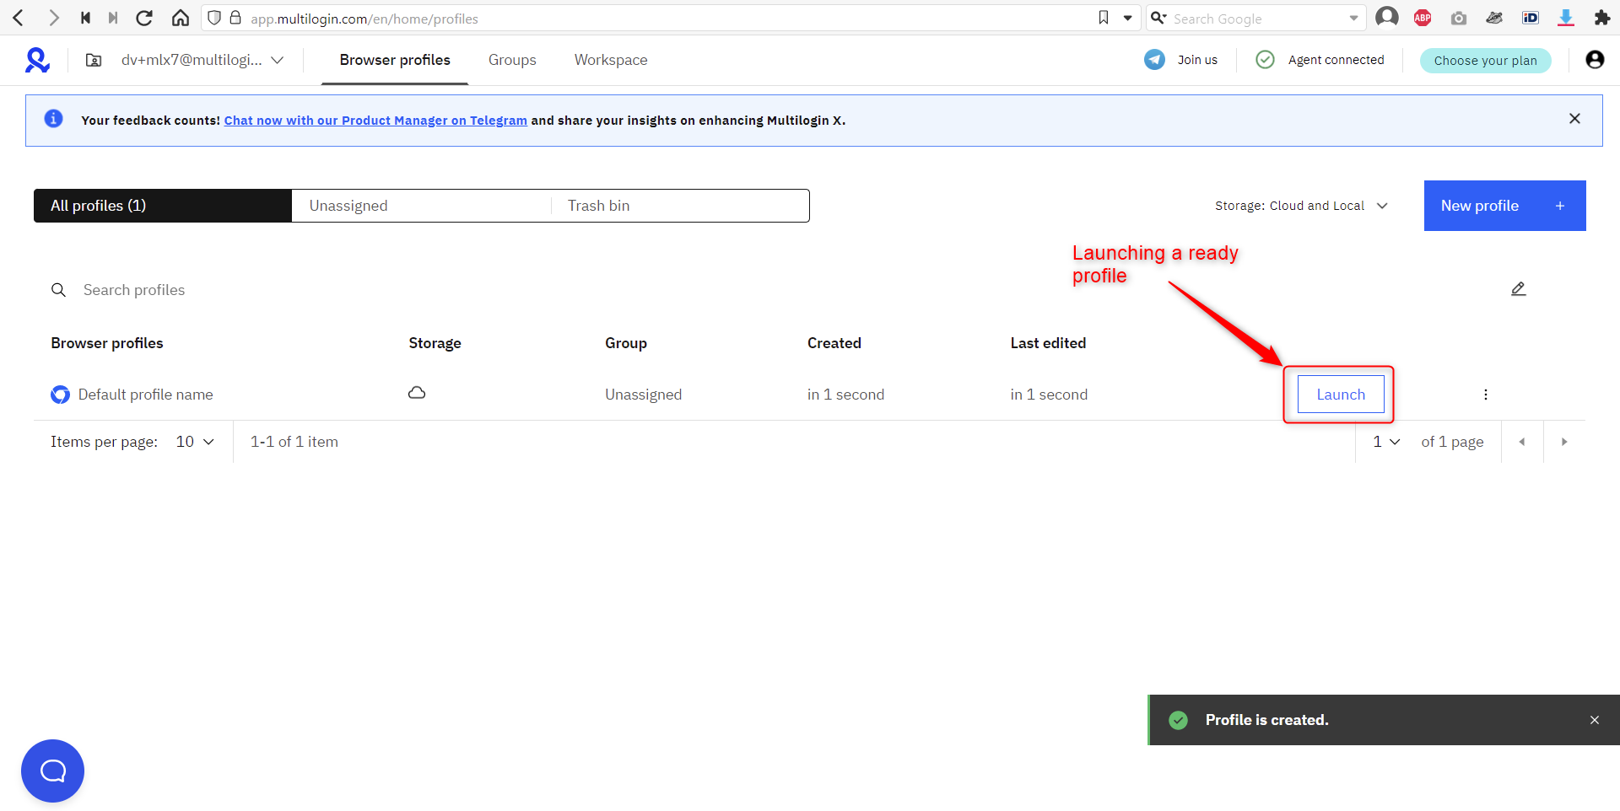Screen dimensions: 1620x811
Task: Open the Workspace tab
Action: [x=611, y=60]
